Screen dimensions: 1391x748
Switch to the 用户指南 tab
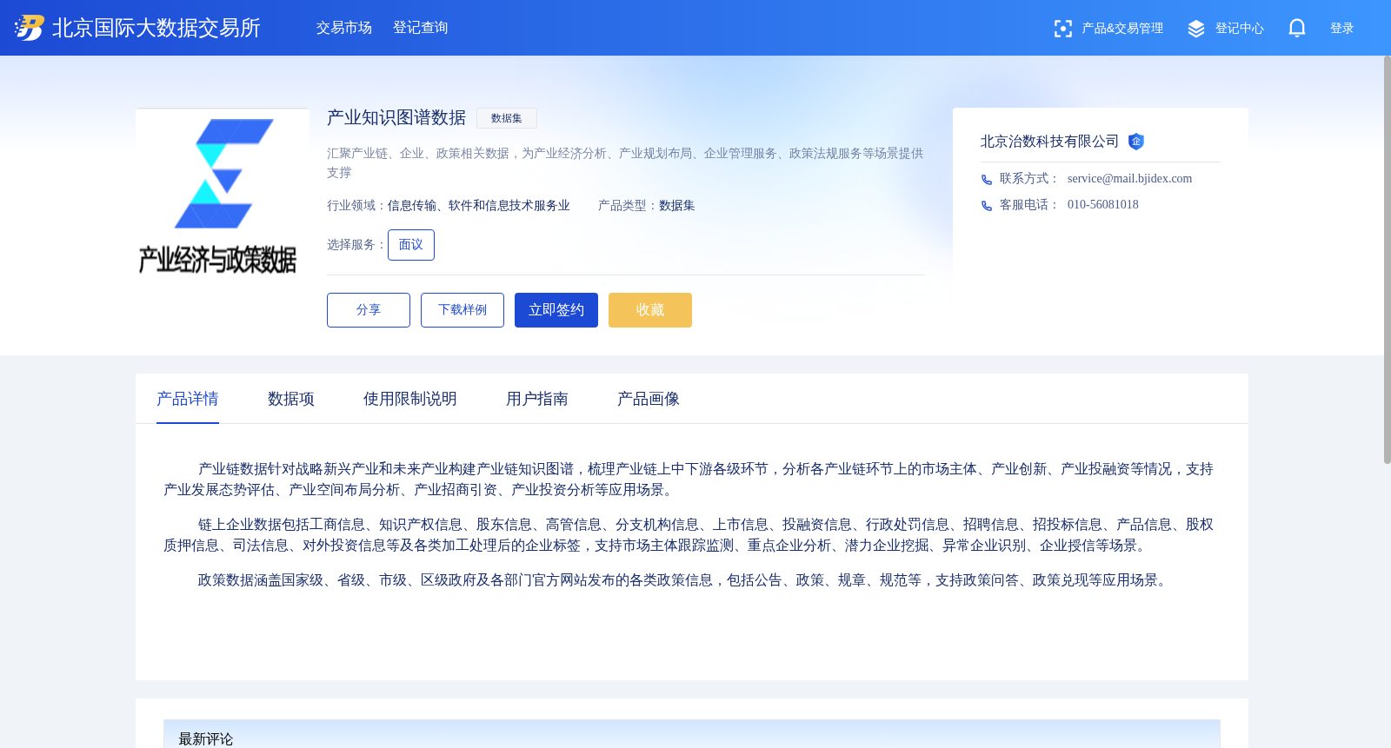tap(537, 399)
